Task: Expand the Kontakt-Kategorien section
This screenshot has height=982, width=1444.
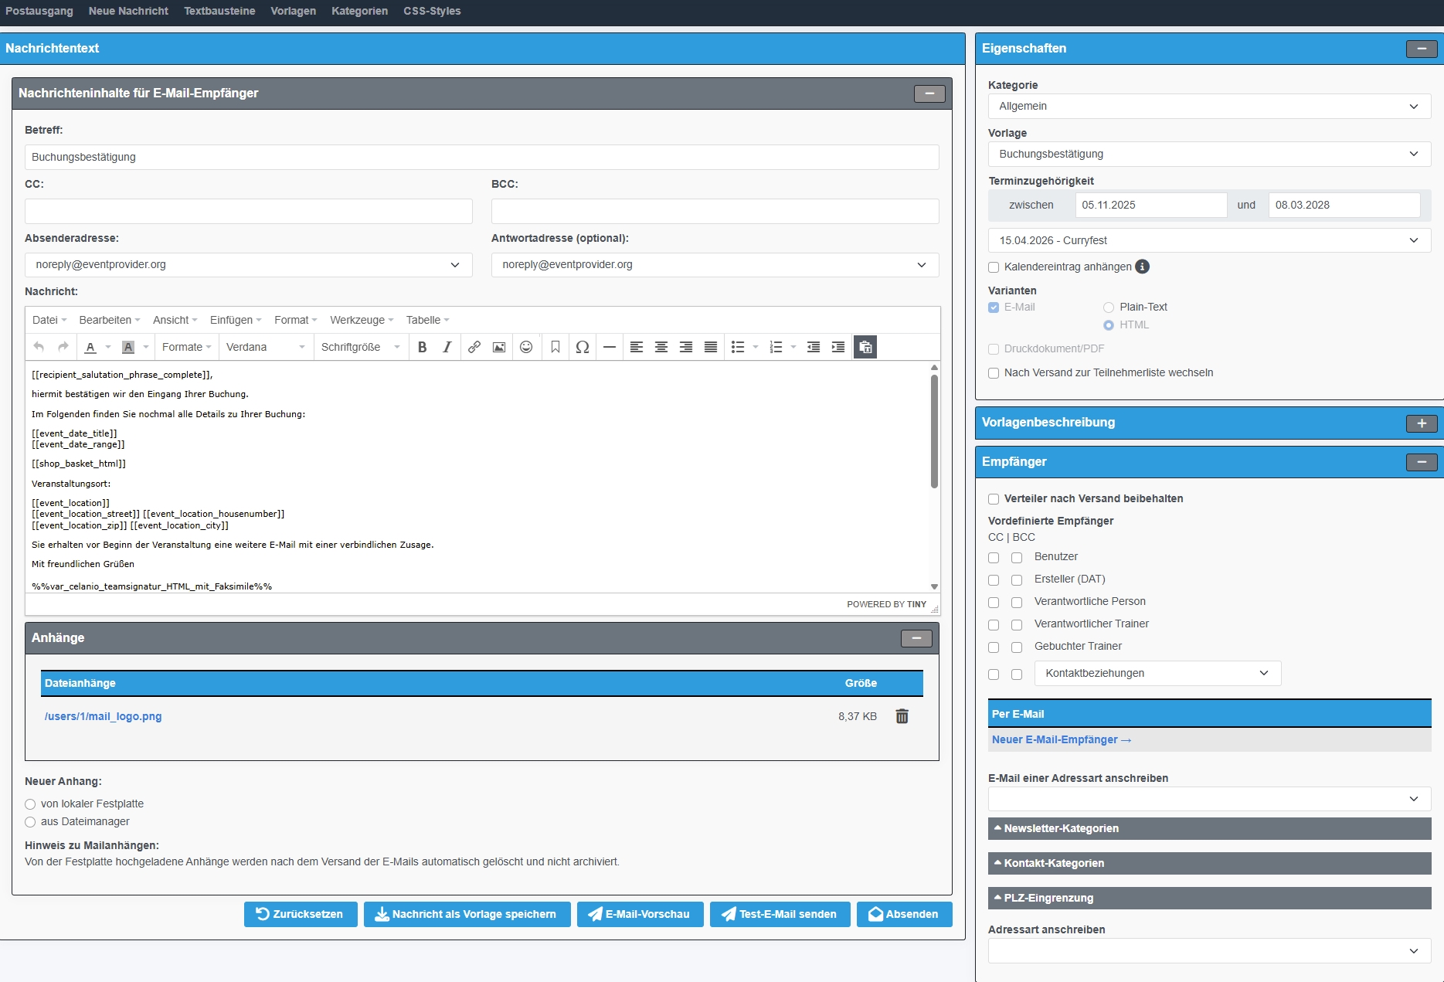Action: [x=1209, y=864]
